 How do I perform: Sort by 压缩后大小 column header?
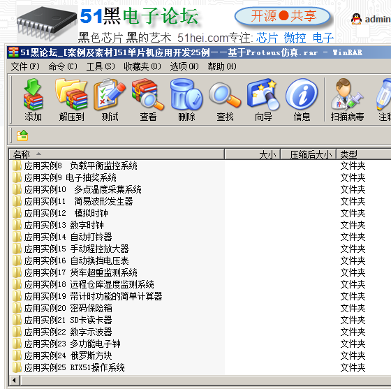[309, 154]
